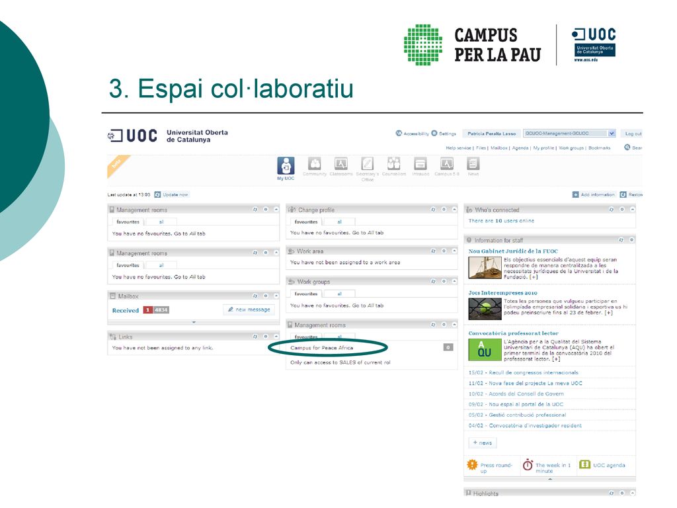Open Nou Gabinet Jurídic de la FUOC headline
This screenshot has width=677, height=508.
(513, 251)
